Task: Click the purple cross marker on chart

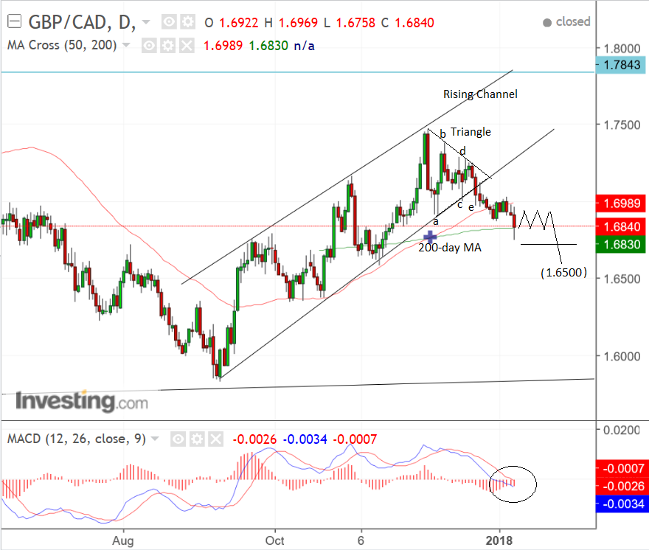Action: click(x=430, y=237)
